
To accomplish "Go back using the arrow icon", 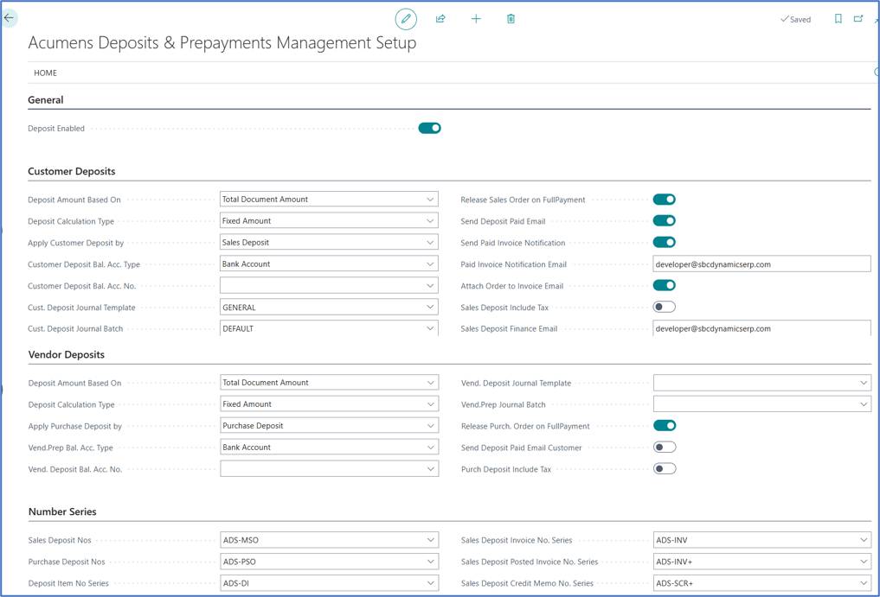I will 9,18.
